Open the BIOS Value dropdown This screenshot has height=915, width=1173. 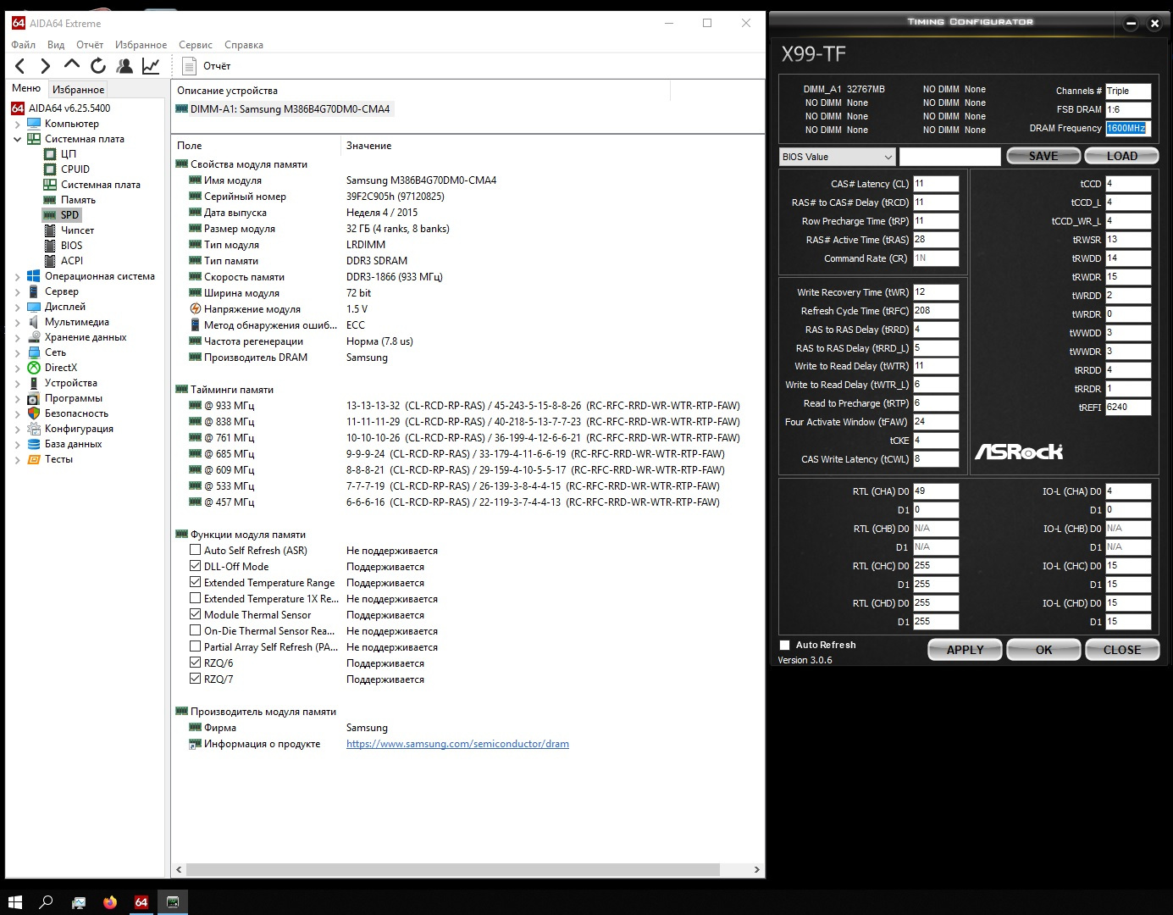coord(837,157)
